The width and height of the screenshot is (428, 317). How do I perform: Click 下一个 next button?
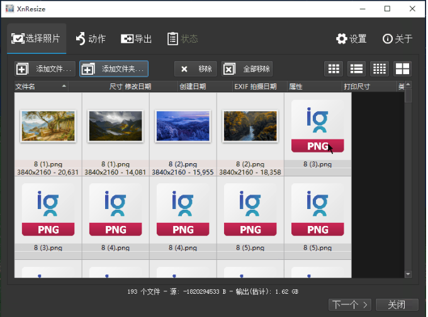(350, 304)
